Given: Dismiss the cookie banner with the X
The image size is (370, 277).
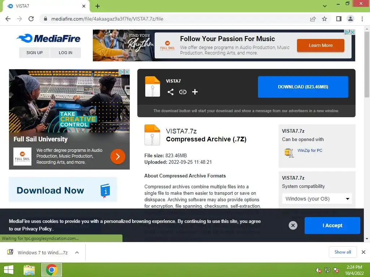Looking at the screenshot, I should 293,225.
